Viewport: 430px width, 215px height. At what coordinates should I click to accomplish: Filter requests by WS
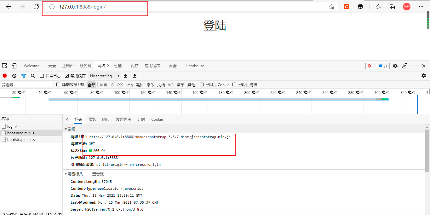[x=171, y=85]
